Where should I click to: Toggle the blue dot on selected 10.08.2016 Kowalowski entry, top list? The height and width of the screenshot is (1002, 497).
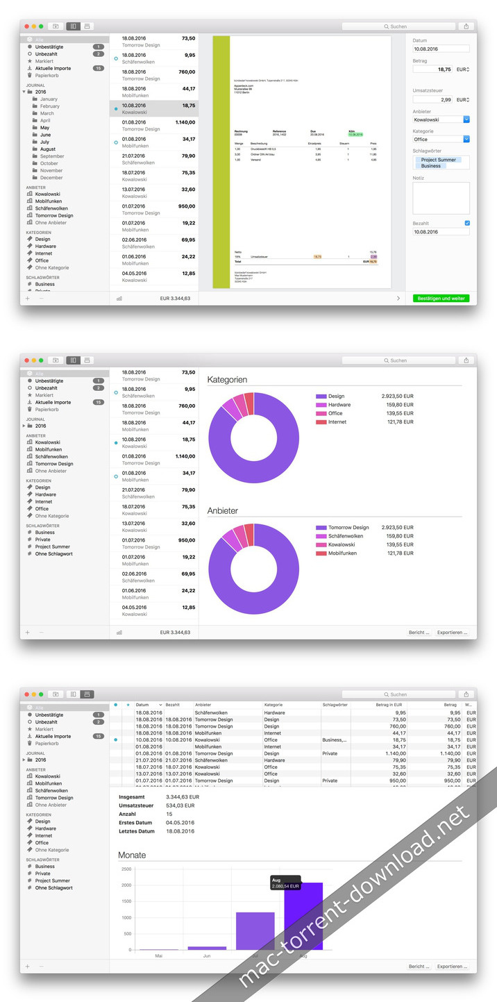[115, 109]
